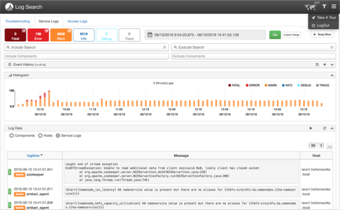Viewport: 340px width, 210px height.
Task: Play live log feed in Log Data
Action: click(310, 128)
